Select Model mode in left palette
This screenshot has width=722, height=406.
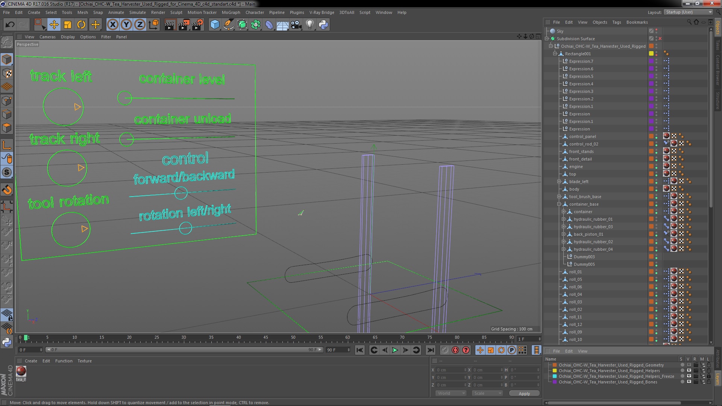(7, 59)
